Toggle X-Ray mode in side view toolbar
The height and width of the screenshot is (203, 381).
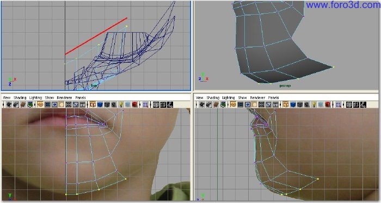pyautogui.click(x=349, y=104)
